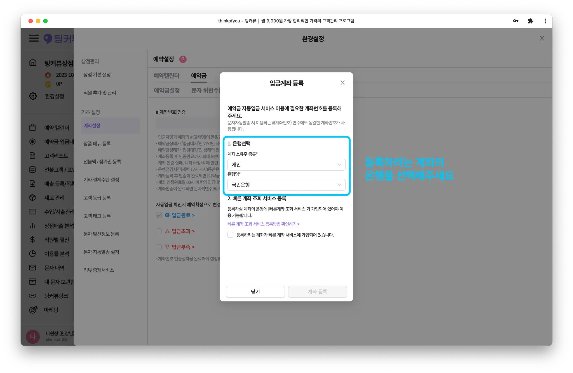
Task: Switch to the 예약캘린더 tab
Action: [x=166, y=76]
